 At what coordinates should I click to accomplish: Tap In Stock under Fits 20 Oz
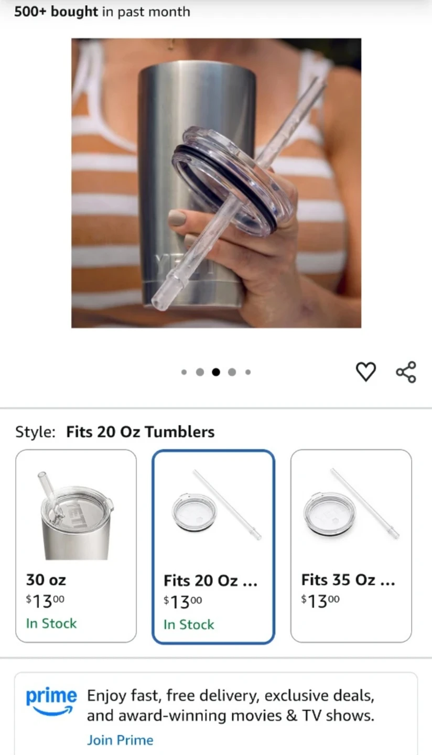(189, 624)
